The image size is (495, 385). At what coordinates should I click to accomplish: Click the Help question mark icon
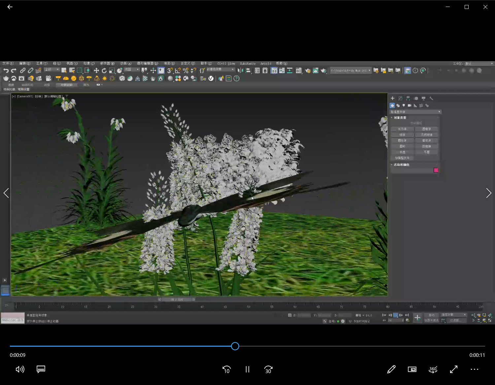tap(236, 78)
